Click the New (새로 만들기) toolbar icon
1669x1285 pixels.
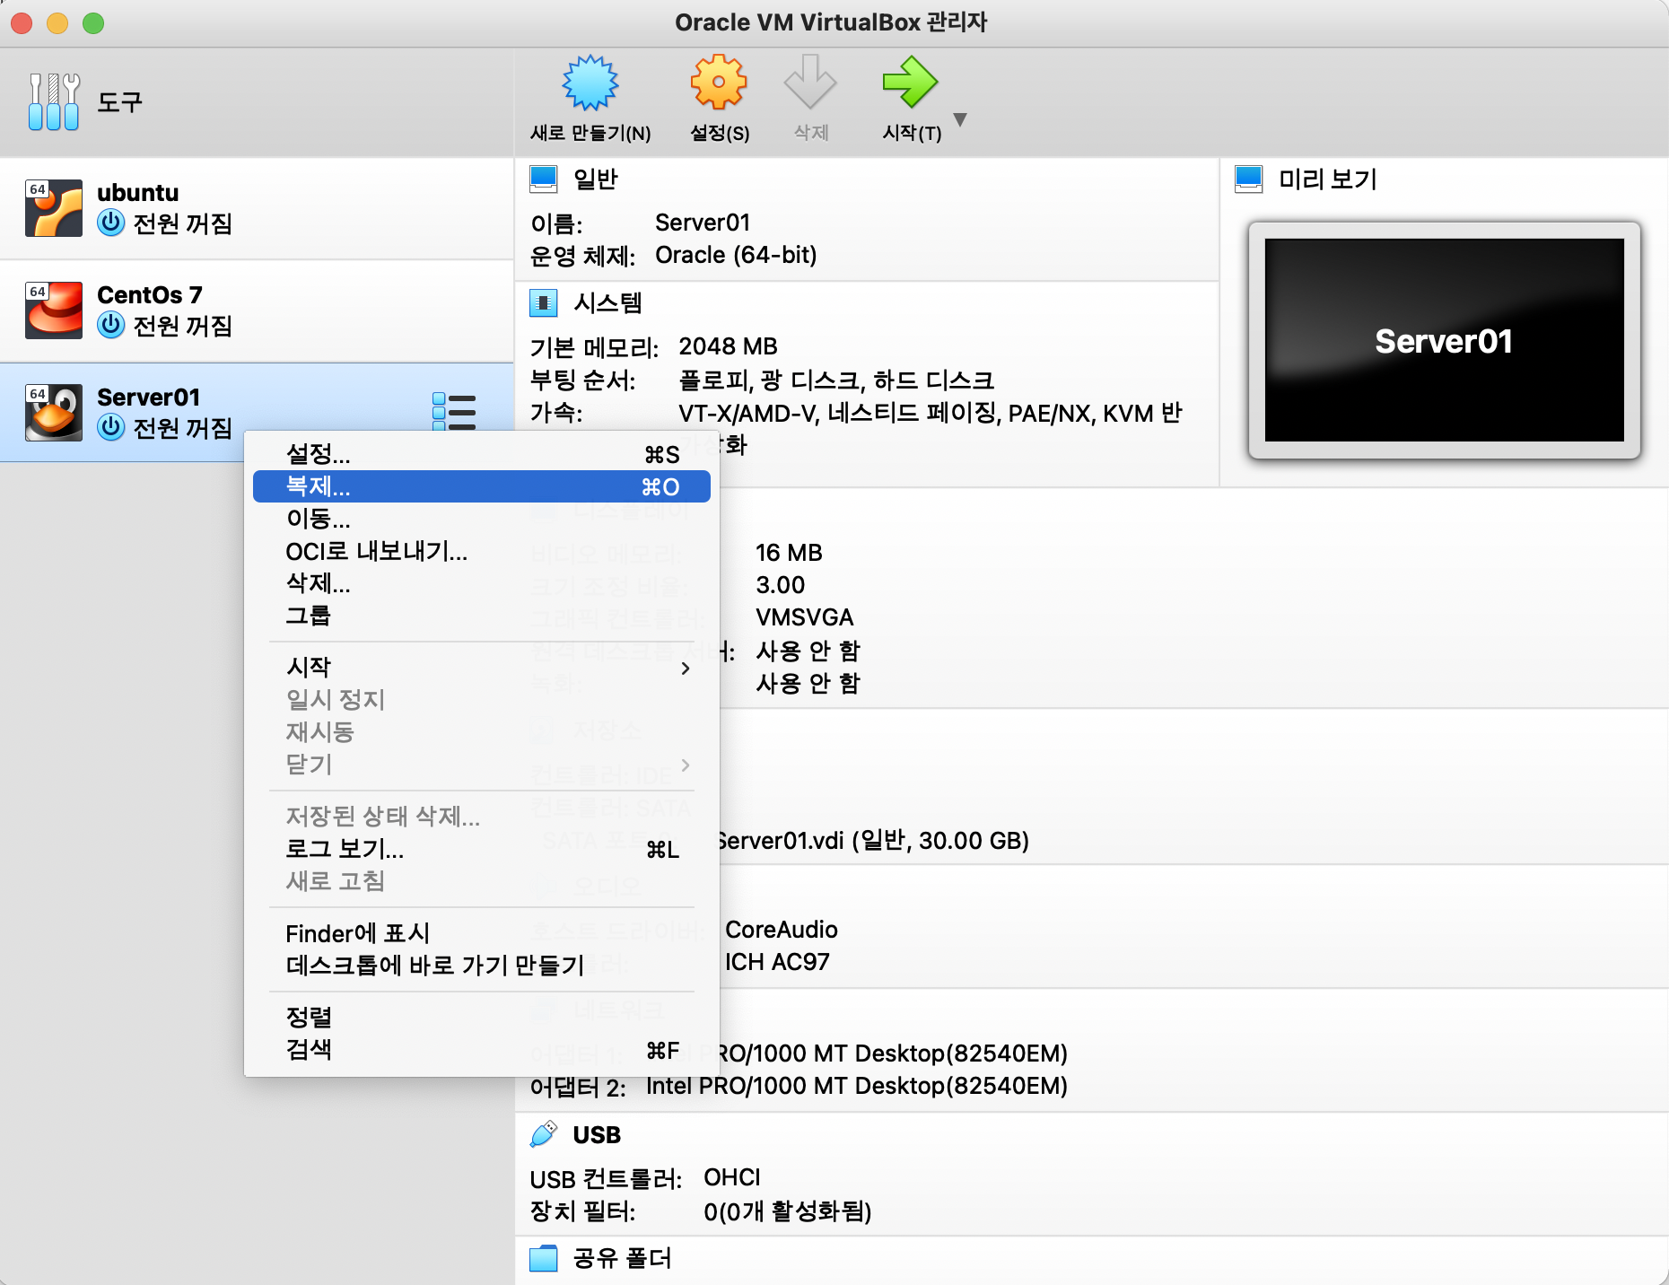point(590,83)
